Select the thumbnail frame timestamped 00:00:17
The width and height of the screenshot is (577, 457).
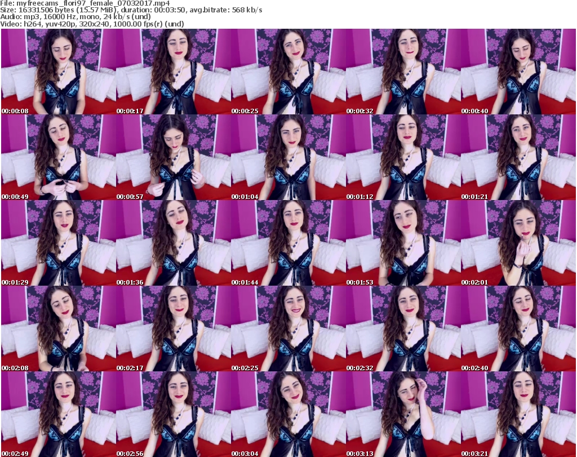pos(174,72)
